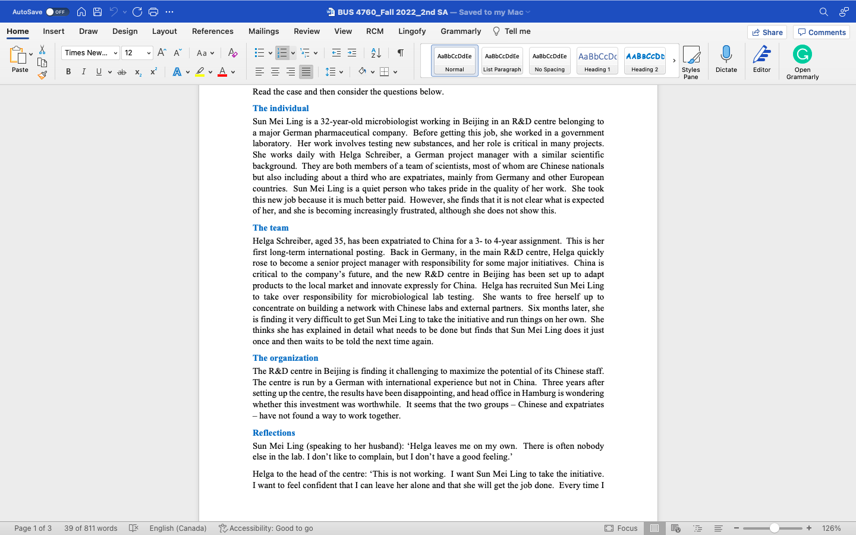Open the line spacing menu
Image resolution: width=856 pixels, height=535 pixels.
click(334, 71)
